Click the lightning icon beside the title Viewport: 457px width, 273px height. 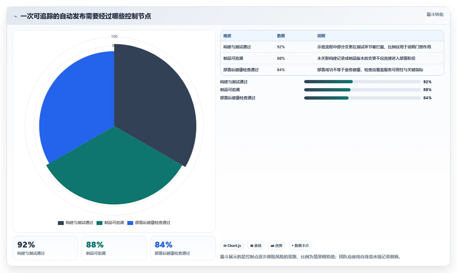coord(15,16)
